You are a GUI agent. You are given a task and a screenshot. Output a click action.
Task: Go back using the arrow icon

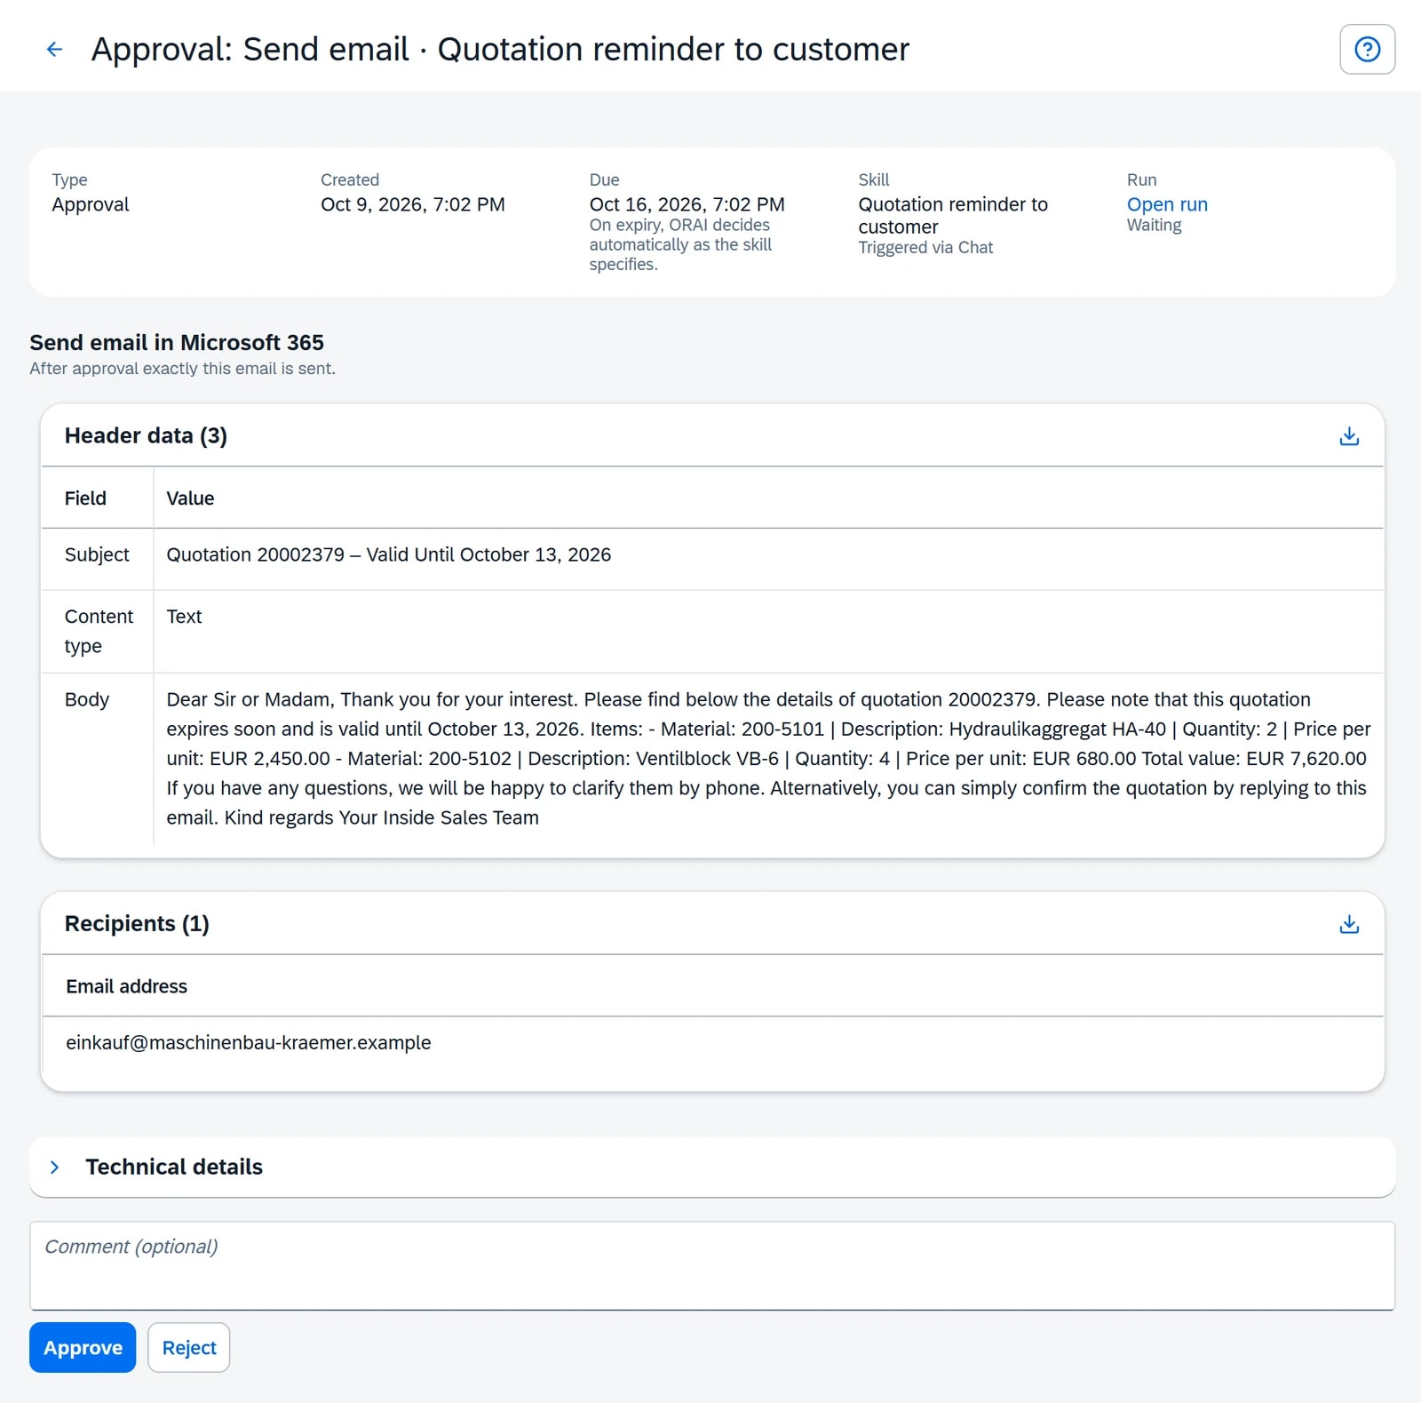(x=54, y=49)
